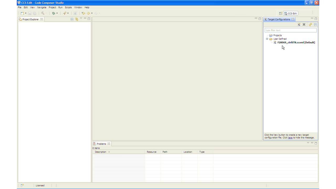Click the Back navigation arrow icon
336x189 pixels.
[88, 13]
